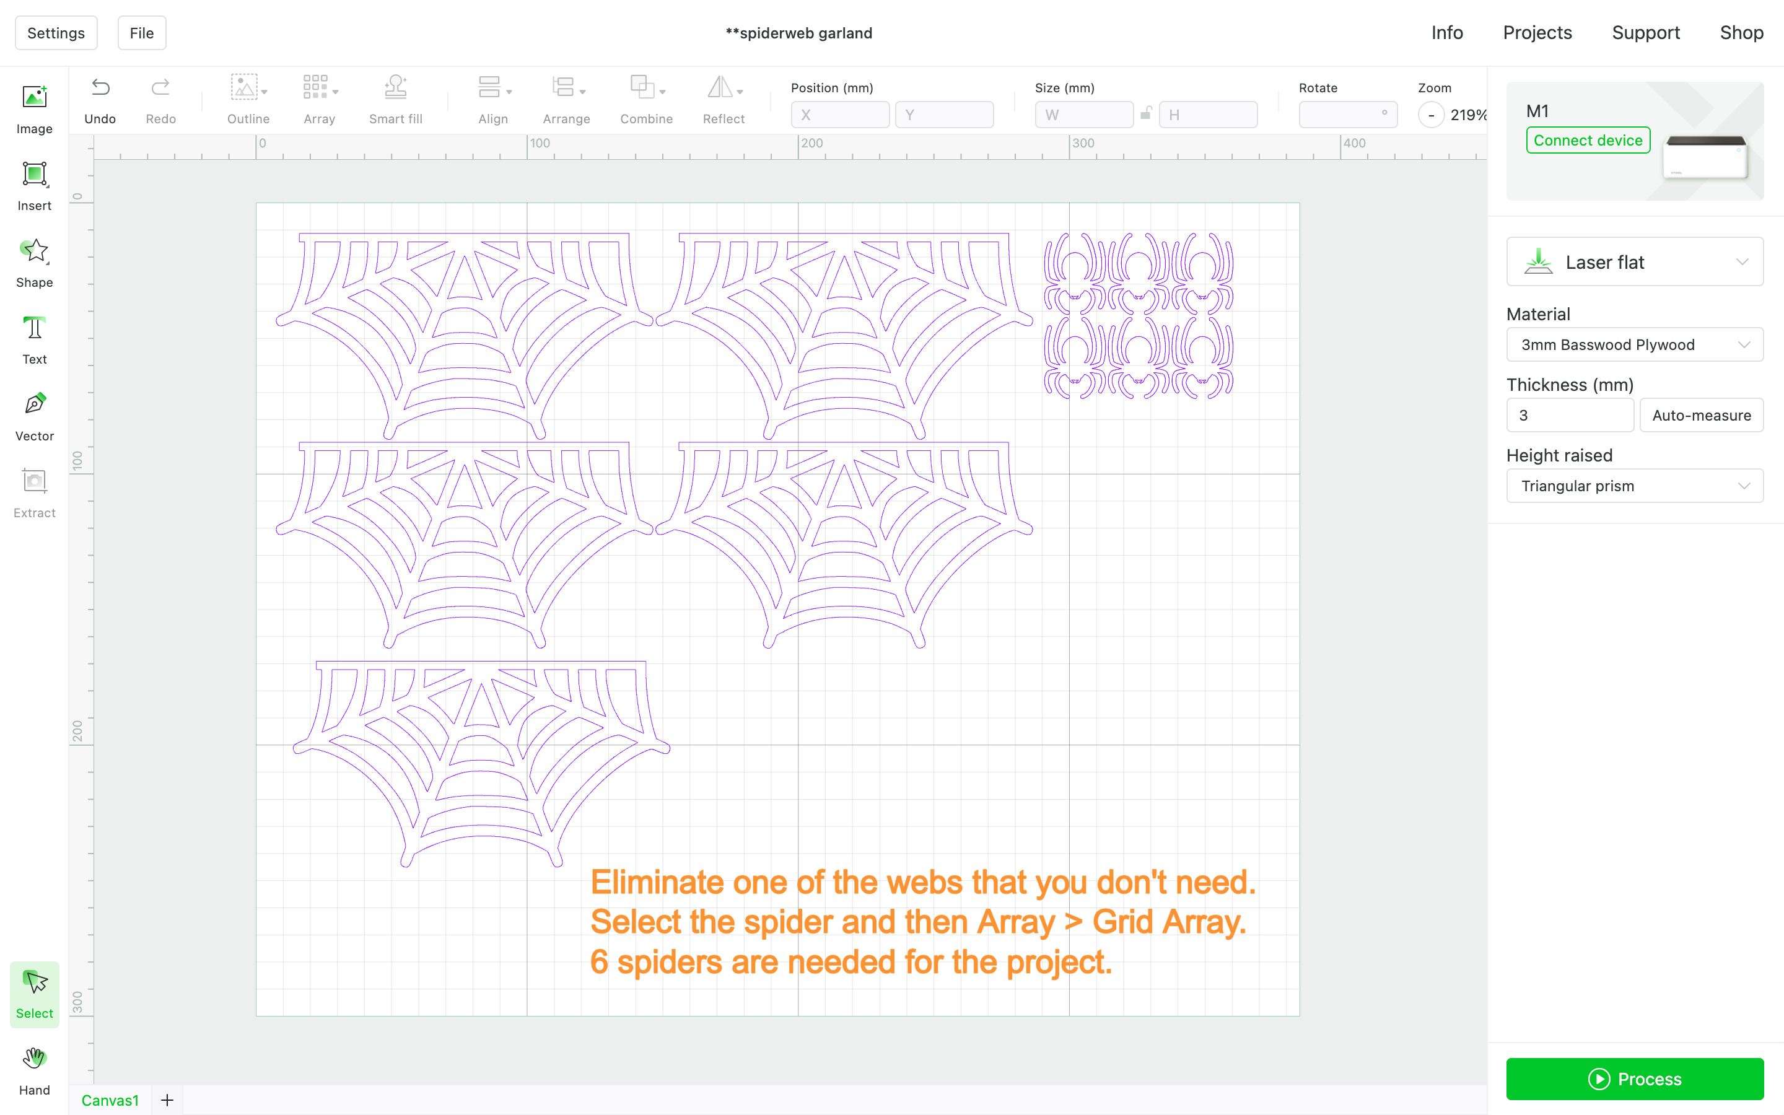This screenshot has height=1115, width=1784.
Task: Switch to the Canvas1 tab
Action: coord(110,1100)
